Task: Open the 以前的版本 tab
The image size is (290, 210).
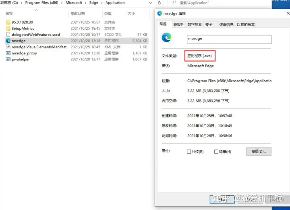Action: [x=246, y=25]
